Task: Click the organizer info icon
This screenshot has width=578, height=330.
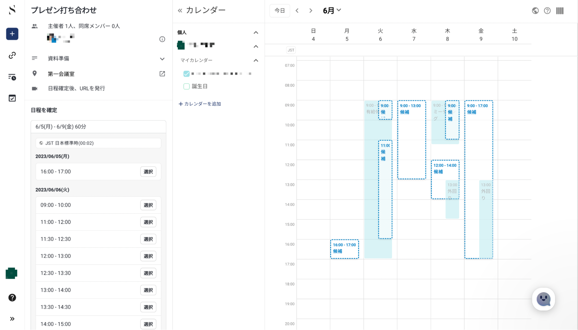Action: coord(162,39)
